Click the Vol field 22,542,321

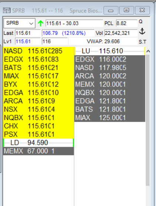(x=121, y=33)
